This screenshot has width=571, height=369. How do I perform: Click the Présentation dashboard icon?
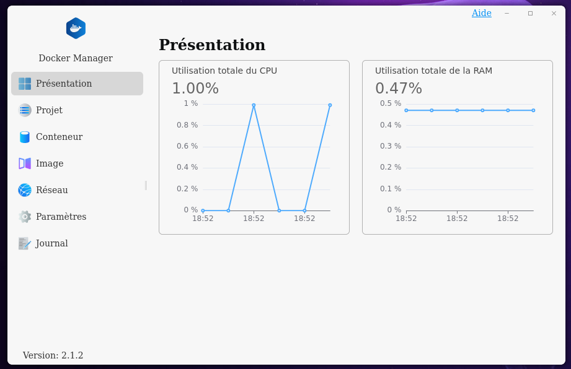[25, 84]
